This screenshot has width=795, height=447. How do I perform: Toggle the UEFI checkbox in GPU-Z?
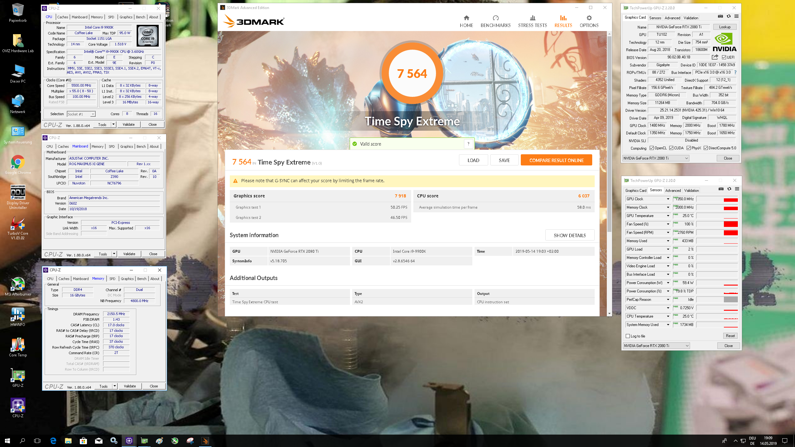724,57
